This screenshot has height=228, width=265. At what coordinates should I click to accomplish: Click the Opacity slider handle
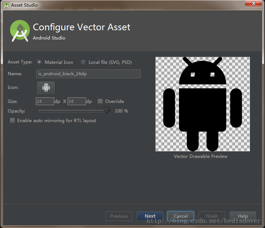(107, 111)
